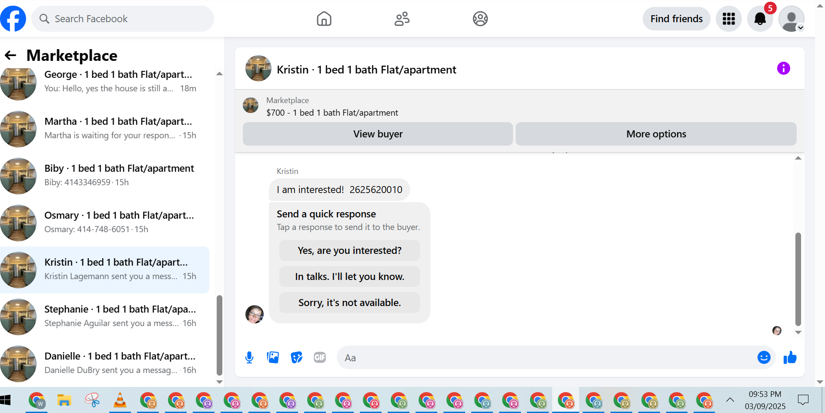Image resolution: width=825 pixels, height=413 pixels.
Task: Click the Marketplace heading
Action: pos(72,55)
